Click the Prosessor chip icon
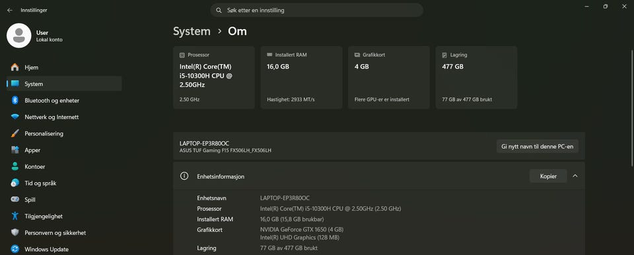Image resolution: width=634 pixels, height=255 pixels. [x=182, y=55]
